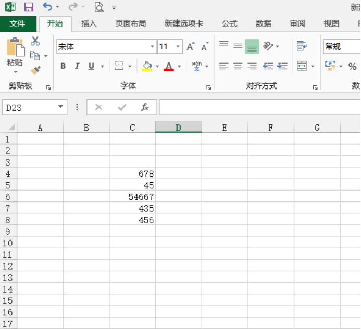The width and height of the screenshot is (361, 329).
Task: Open 字体 font dialog launcher
Action: click(209, 87)
